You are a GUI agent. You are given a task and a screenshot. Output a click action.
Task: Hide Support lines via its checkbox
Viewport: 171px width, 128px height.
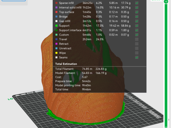137,26
